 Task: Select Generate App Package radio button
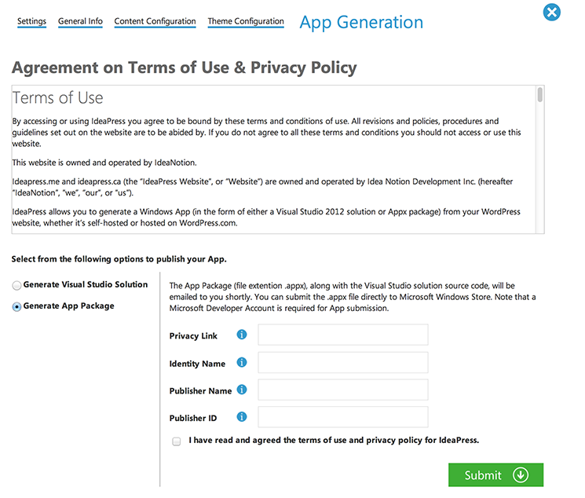[x=16, y=307]
